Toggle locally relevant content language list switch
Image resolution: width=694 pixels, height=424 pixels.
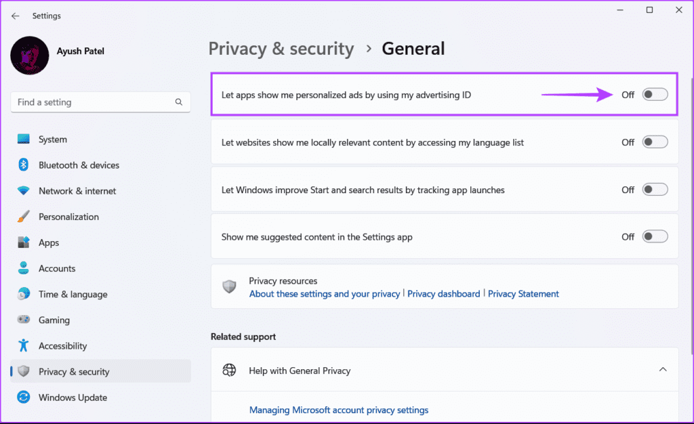tap(655, 142)
